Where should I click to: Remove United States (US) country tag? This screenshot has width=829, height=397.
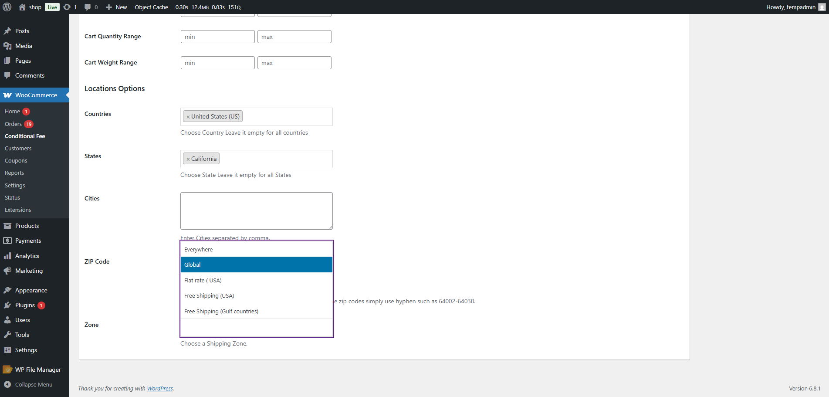[188, 117]
